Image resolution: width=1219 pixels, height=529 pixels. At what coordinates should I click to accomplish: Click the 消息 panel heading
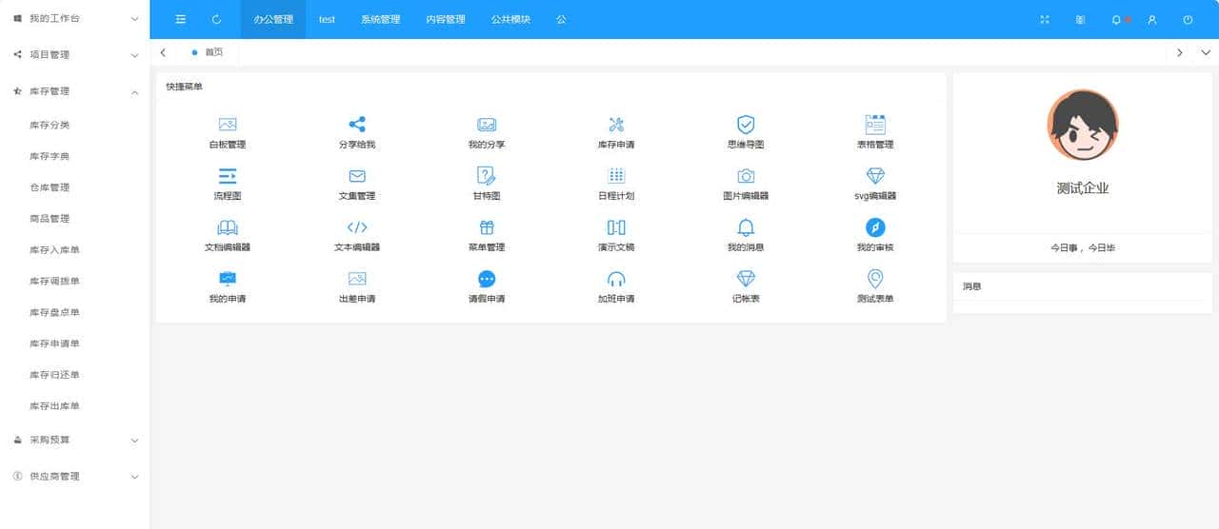tap(971, 285)
